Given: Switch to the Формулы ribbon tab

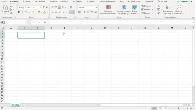Looking at the screenshot, I should pyautogui.click(x=78, y=2).
